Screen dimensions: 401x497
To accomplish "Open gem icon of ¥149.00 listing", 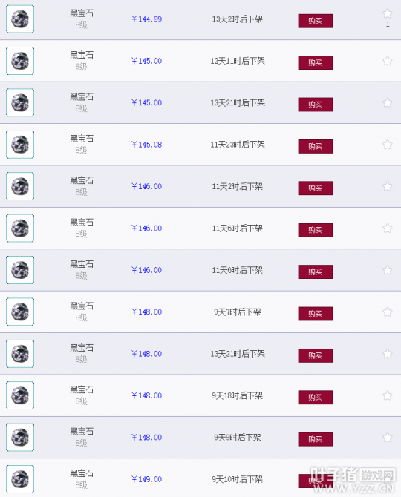I will [20, 479].
